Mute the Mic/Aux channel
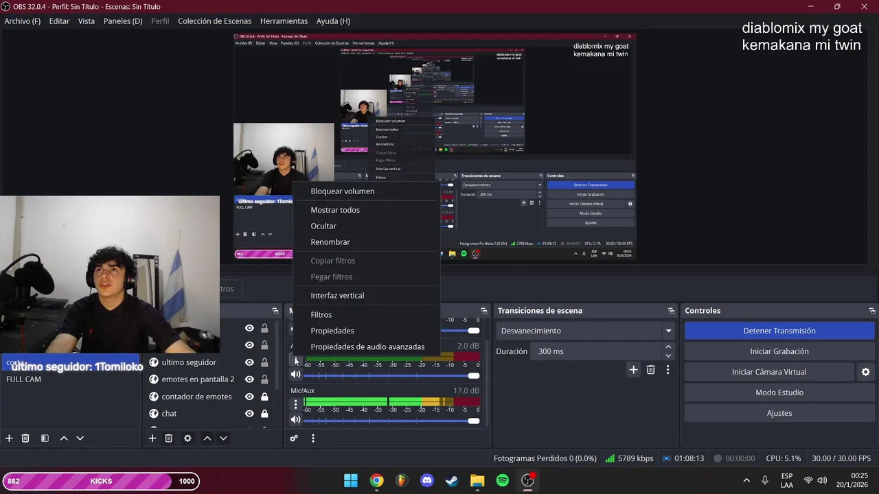The height and width of the screenshot is (494, 879). coord(295,420)
